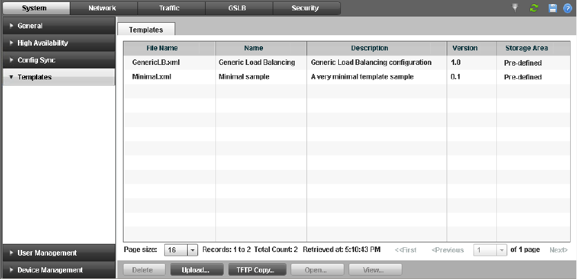This screenshot has height=279, width=577.
Task: Expand the Config Sync section
Action: click(57, 60)
